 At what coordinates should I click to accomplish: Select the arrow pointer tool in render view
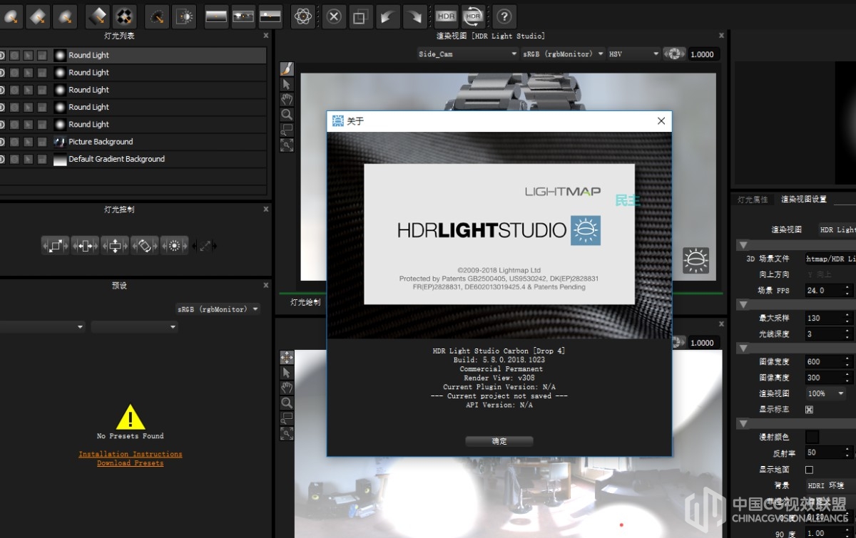286,84
